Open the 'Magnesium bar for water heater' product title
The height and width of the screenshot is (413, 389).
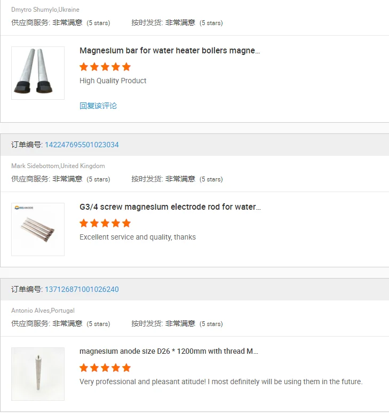(170, 51)
